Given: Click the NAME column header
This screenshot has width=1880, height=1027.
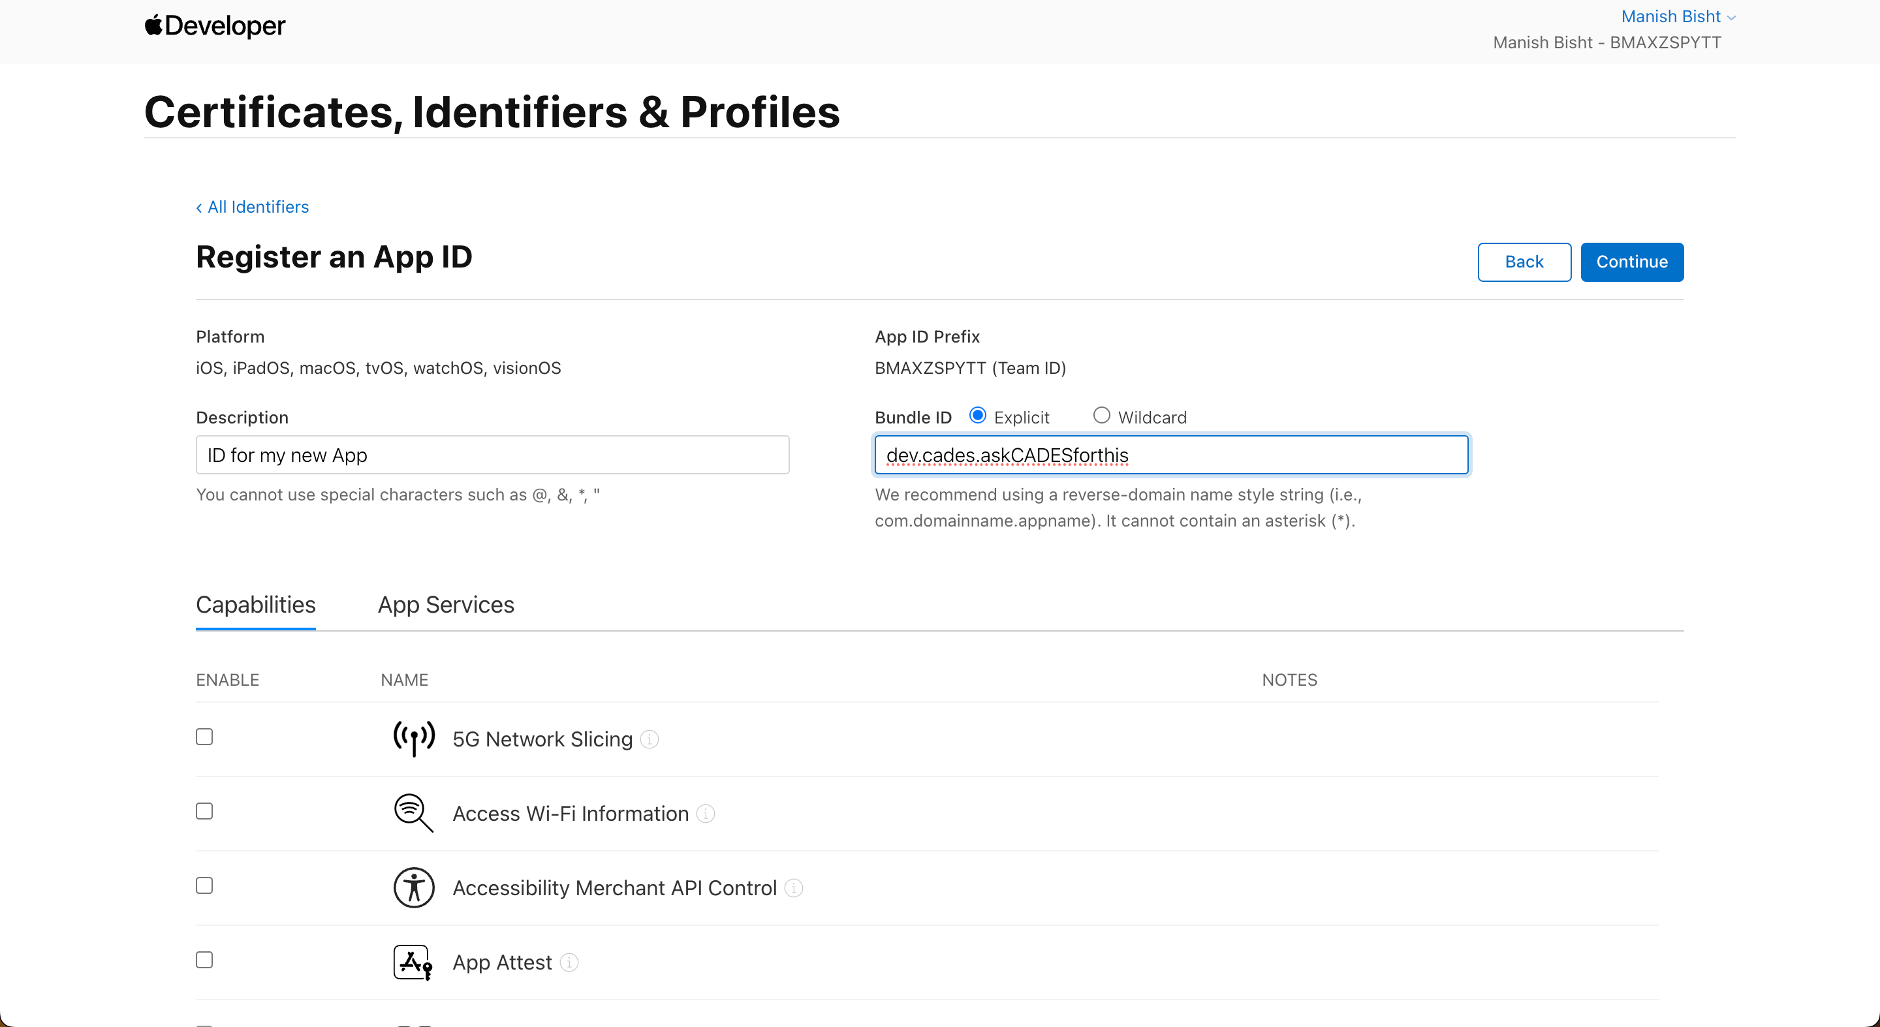Looking at the screenshot, I should [x=404, y=680].
